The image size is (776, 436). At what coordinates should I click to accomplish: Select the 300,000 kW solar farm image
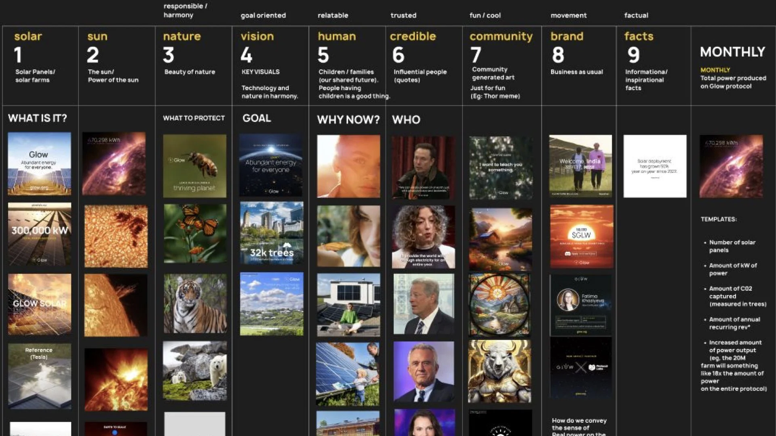click(39, 234)
